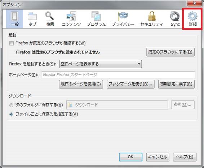Enable Firefox default browser check checkbox
The image size is (204, 168).
(12, 43)
